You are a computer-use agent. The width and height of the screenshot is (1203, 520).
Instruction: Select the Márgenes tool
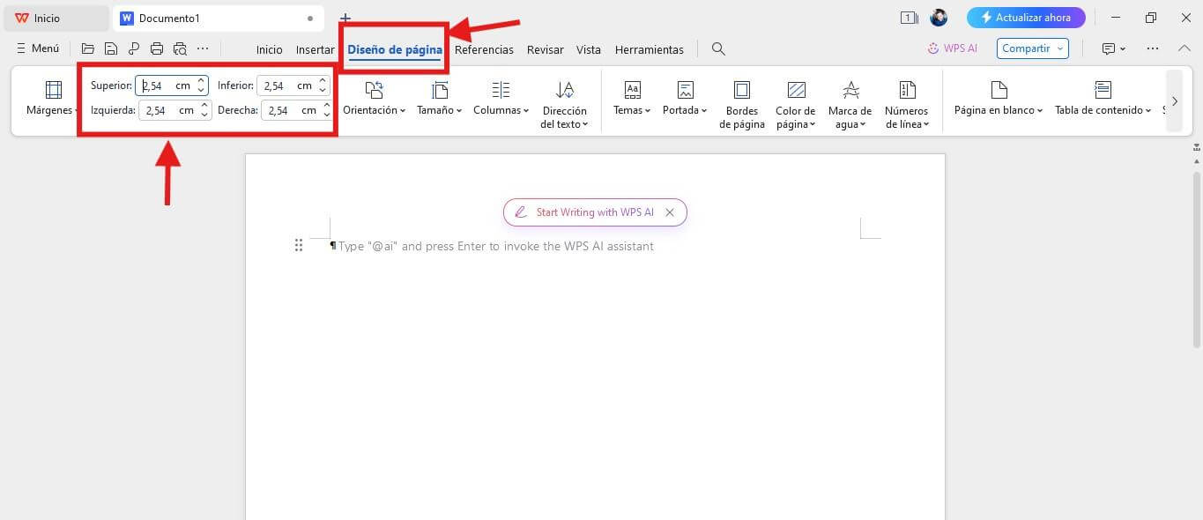click(x=51, y=99)
